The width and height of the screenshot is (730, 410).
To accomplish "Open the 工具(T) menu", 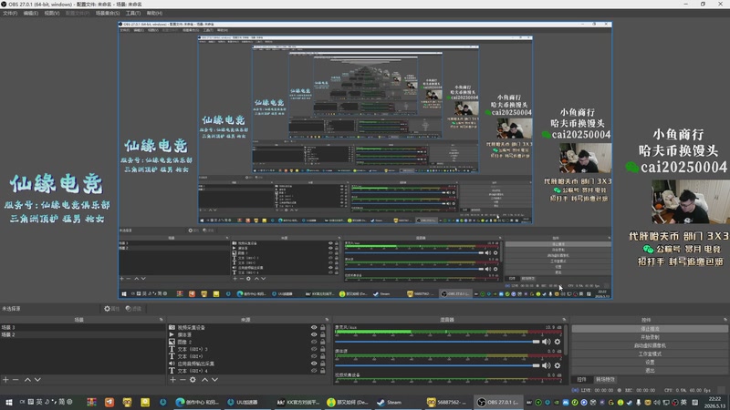I will (x=133, y=13).
